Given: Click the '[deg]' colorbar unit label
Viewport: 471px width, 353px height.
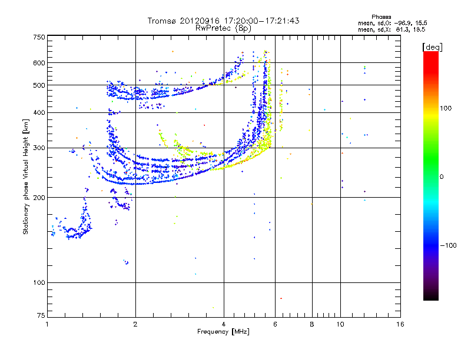Looking at the screenshot, I should 432,47.
